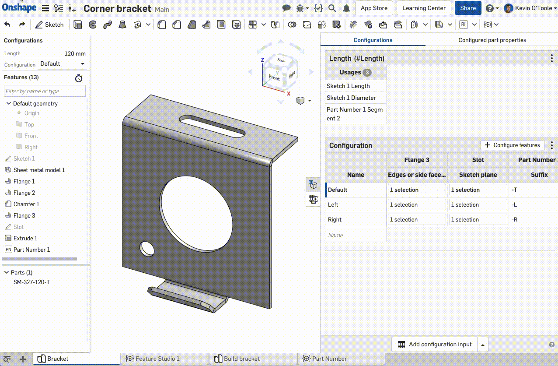Select the Linear pattern tool
The height and width of the screenshot is (366, 558).
click(x=252, y=25)
